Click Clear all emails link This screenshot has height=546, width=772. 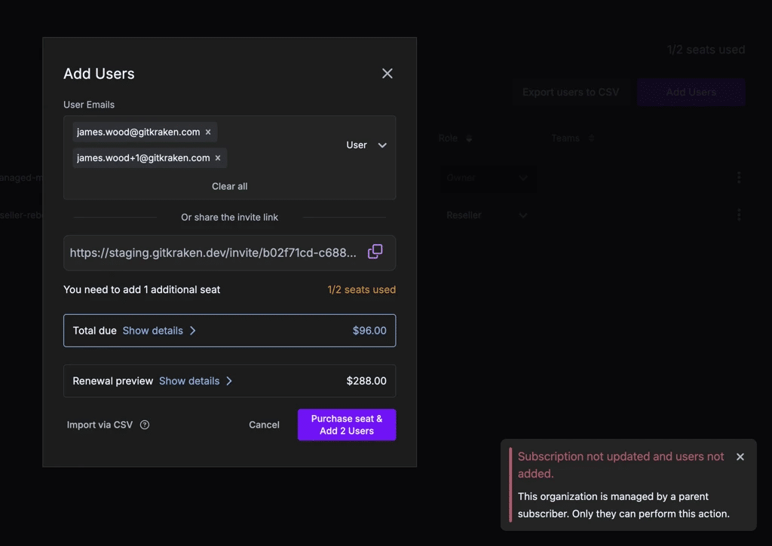coord(229,186)
